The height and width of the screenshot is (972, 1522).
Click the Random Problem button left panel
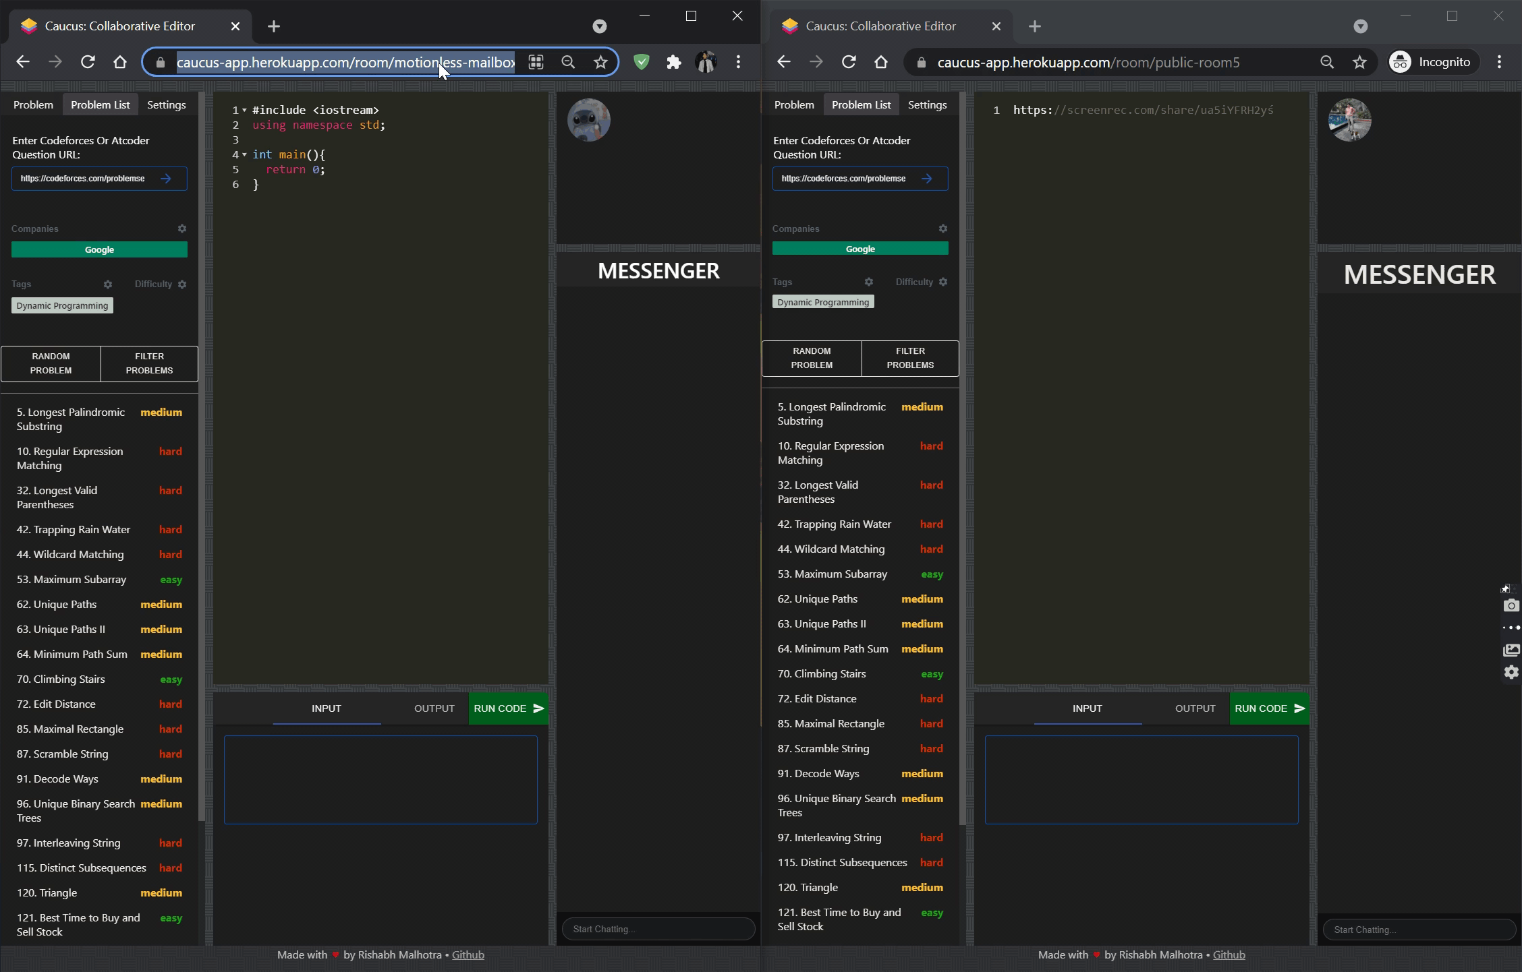pyautogui.click(x=50, y=363)
